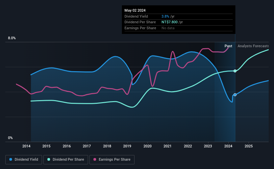Select the blue data point marker on Dividend Yield line

(235, 95)
